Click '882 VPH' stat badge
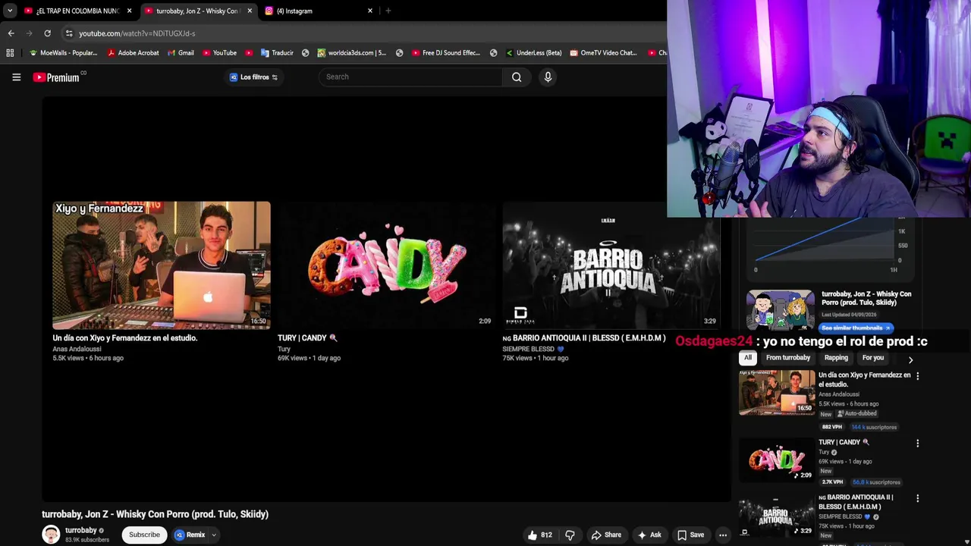Image resolution: width=971 pixels, height=546 pixels. pyautogui.click(x=831, y=427)
